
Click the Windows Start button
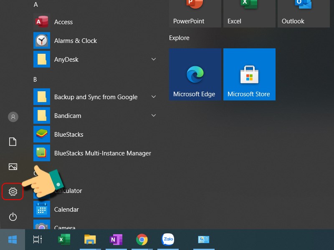tap(13, 240)
